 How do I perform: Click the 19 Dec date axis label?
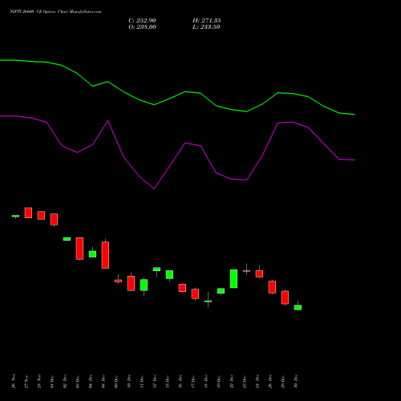click(219, 382)
